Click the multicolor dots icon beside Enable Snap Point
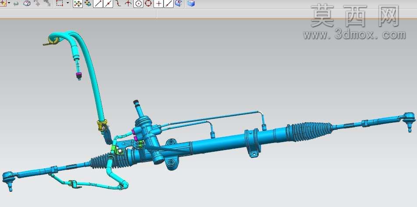417x207 pixels. pyautogui.click(x=88, y=4)
